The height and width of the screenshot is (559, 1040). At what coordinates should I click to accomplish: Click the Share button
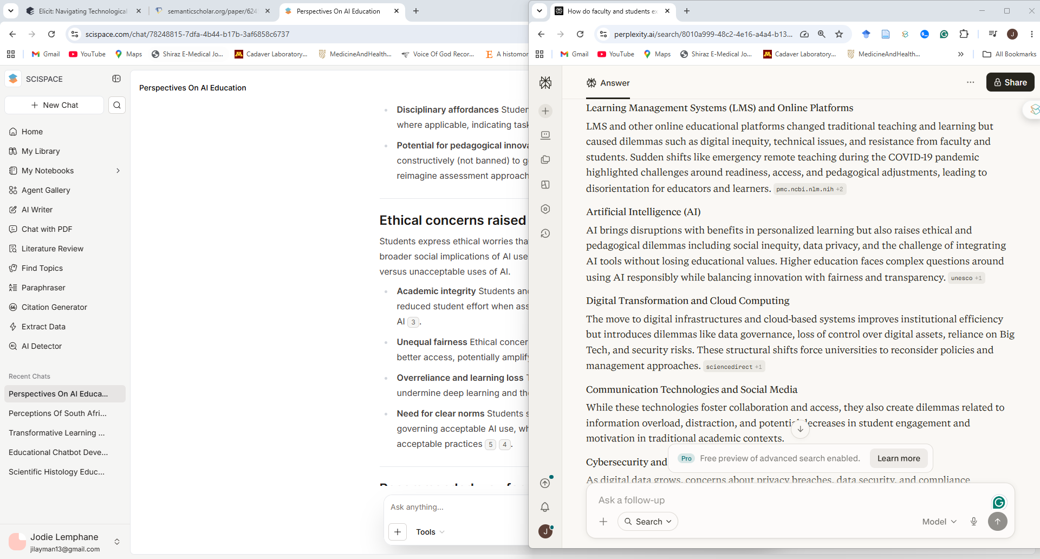1010,82
